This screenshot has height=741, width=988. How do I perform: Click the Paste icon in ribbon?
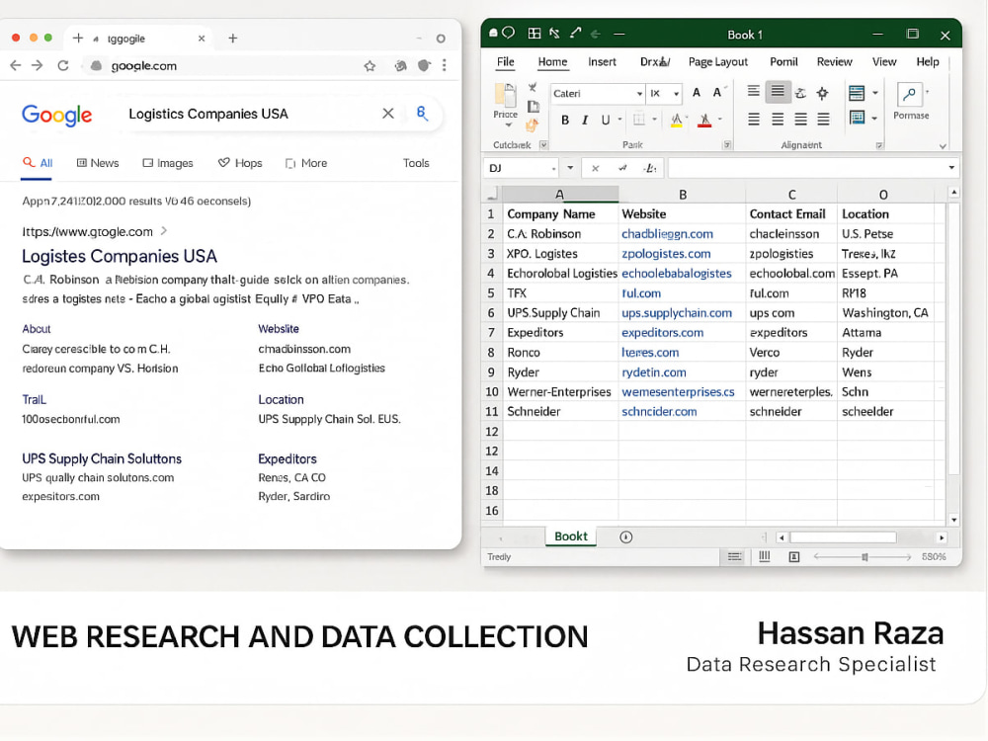(505, 100)
